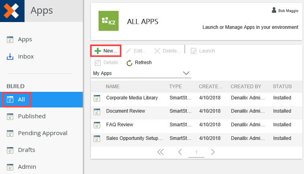Viewport: 304px width, 174px height.
Task: Click the Sales Opportunity Setup app icon
Action: [97, 139]
